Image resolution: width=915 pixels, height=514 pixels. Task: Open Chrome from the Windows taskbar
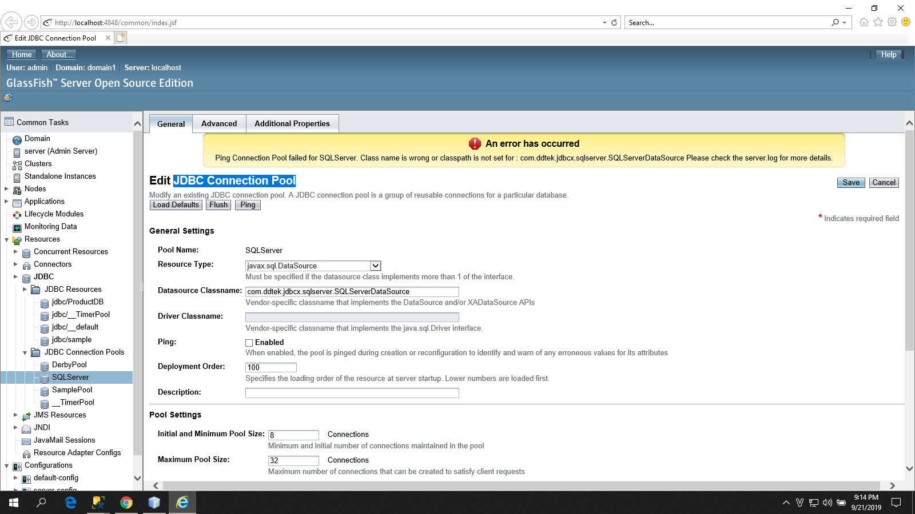tap(126, 503)
